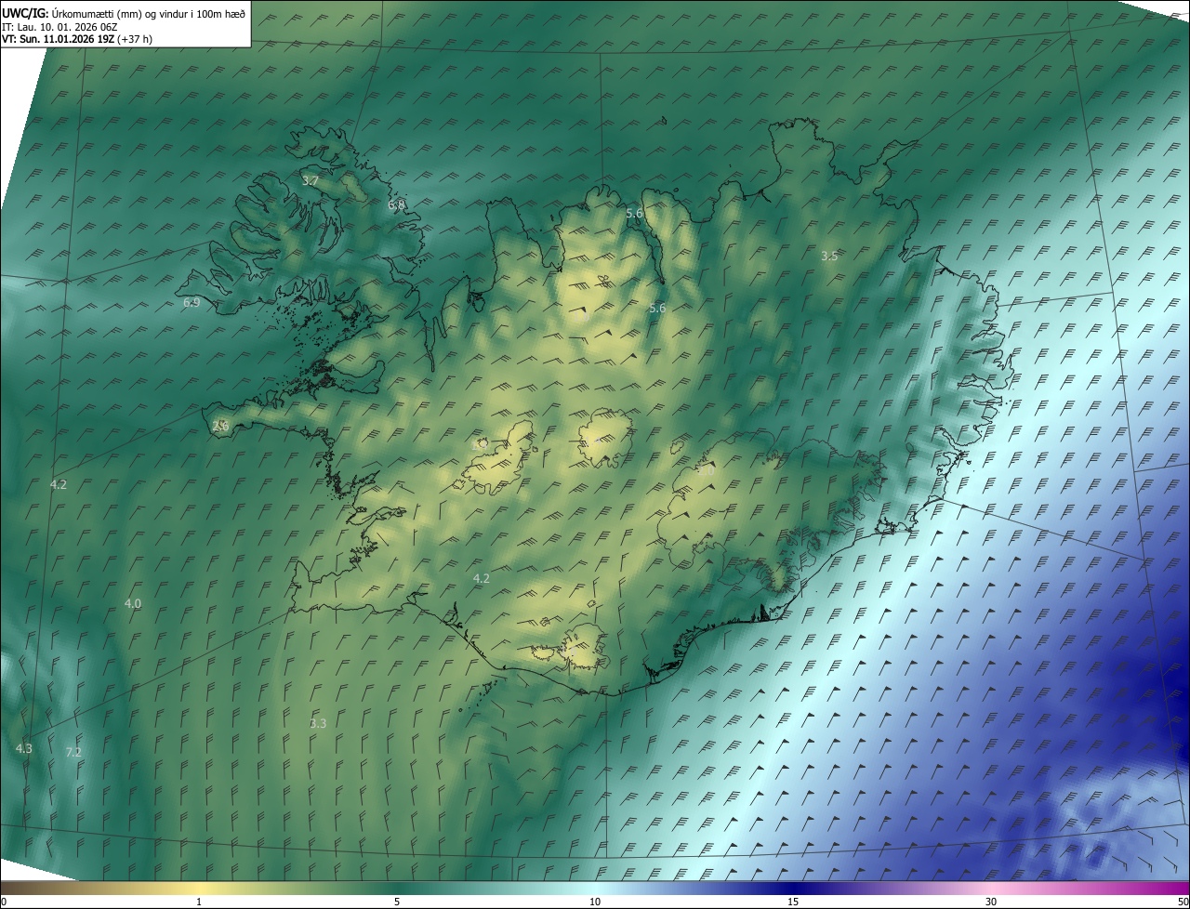The width and height of the screenshot is (1190, 909).
Task: Click the "UWC/IG: Úrkomumætti (mm)" title line
Action: 124,13
